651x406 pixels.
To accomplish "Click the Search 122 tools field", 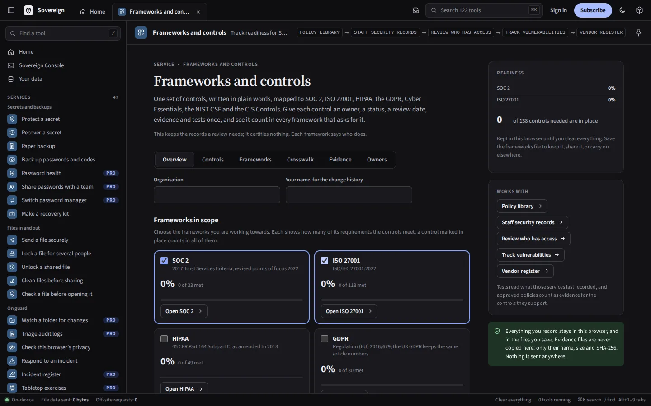I will pyautogui.click(x=484, y=10).
